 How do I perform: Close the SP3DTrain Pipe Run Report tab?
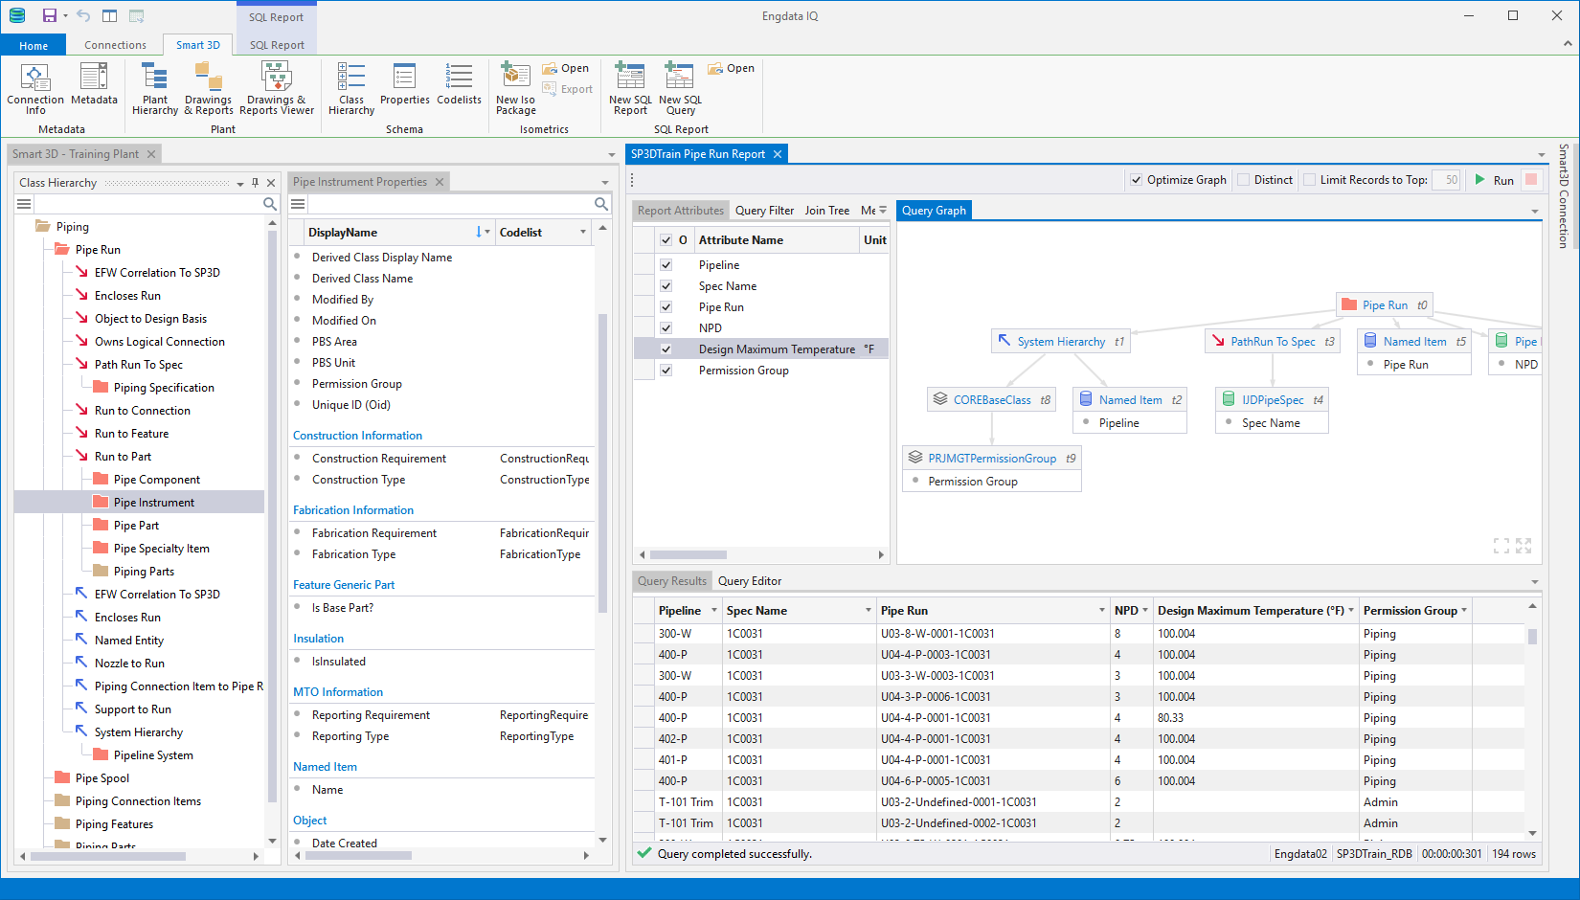point(778,154)
